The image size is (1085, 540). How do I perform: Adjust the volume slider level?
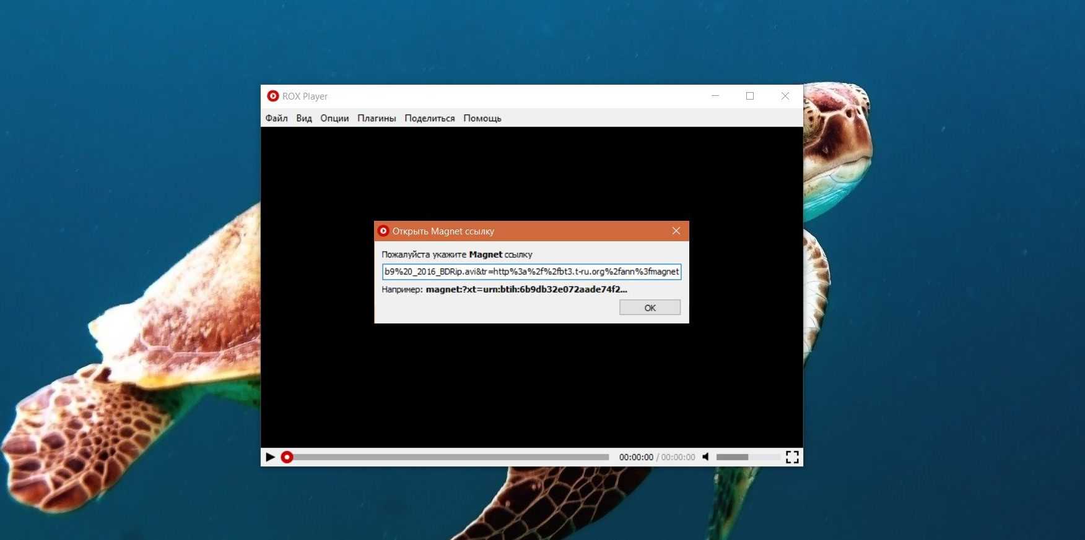(747, 457)
